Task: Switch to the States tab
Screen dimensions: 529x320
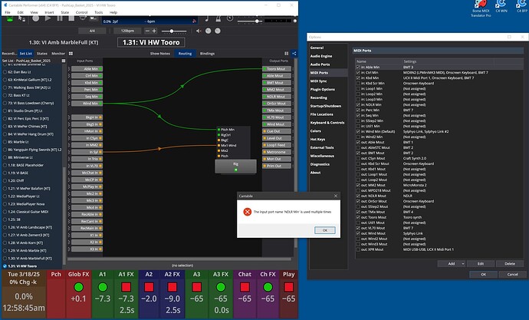Action: (42, 54)
